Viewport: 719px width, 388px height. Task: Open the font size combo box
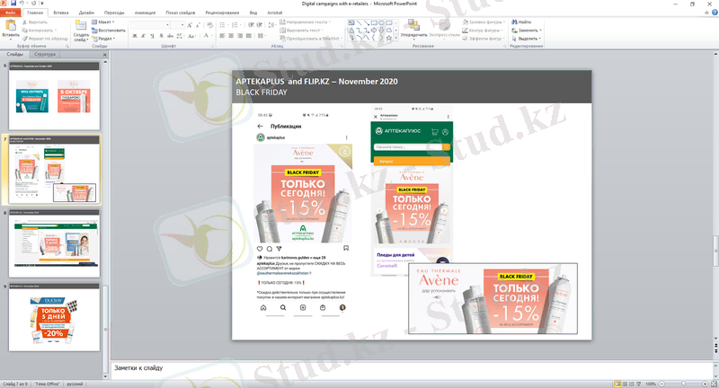click(178, 25)
